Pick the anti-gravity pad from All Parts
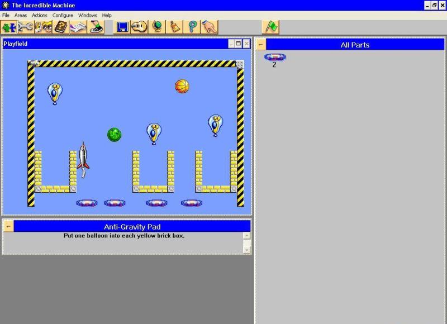This screenshot has width=447, height=324. (274, 57)
